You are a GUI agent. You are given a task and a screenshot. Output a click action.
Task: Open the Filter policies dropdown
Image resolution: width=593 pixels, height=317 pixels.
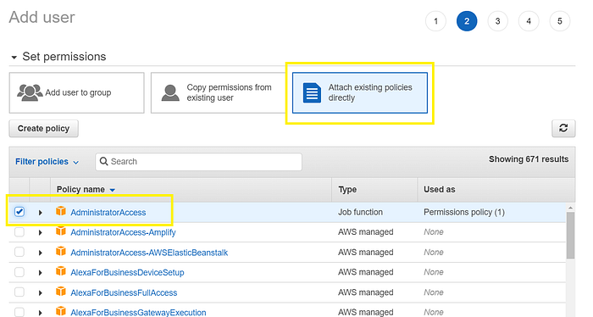point(47,162)
